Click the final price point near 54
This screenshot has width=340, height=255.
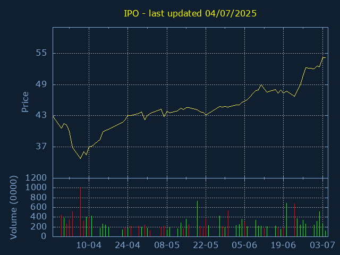(x=325, y=58)
